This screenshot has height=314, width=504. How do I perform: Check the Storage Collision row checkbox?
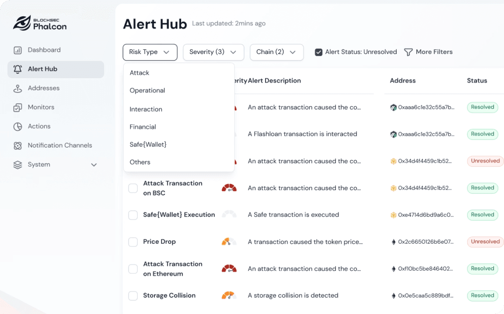pos(133,296)
